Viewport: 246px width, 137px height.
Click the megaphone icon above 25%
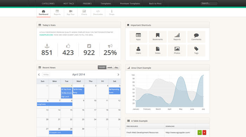(x=110, y=46)
